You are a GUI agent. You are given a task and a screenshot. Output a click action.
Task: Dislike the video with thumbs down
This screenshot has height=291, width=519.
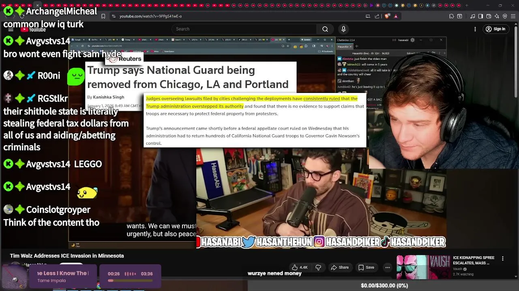click(318, 267)
